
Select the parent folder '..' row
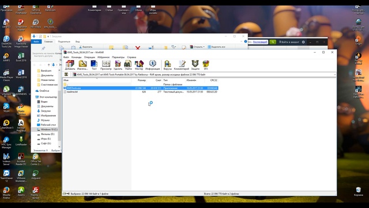click(x=141, y=84)
